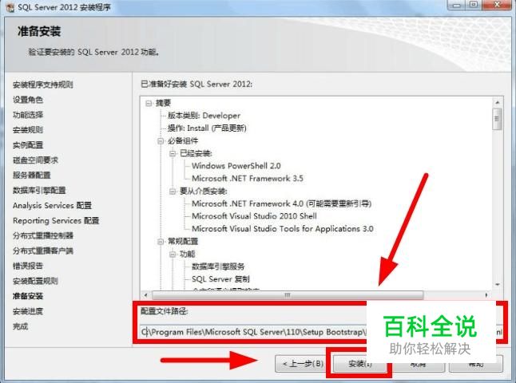Minimize the SQL Server 2012 setup window

(x=456, y=5)
